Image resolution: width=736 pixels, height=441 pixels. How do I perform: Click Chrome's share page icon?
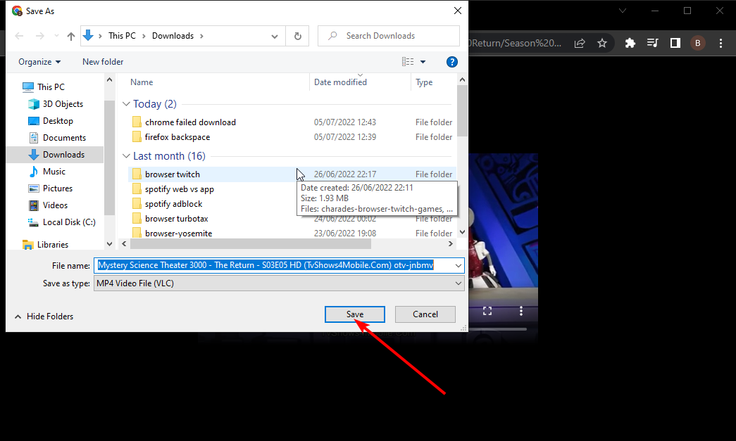tap(580, 43)
